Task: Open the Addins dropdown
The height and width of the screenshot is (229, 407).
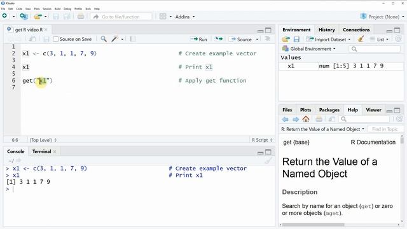Action: point(185,17)
